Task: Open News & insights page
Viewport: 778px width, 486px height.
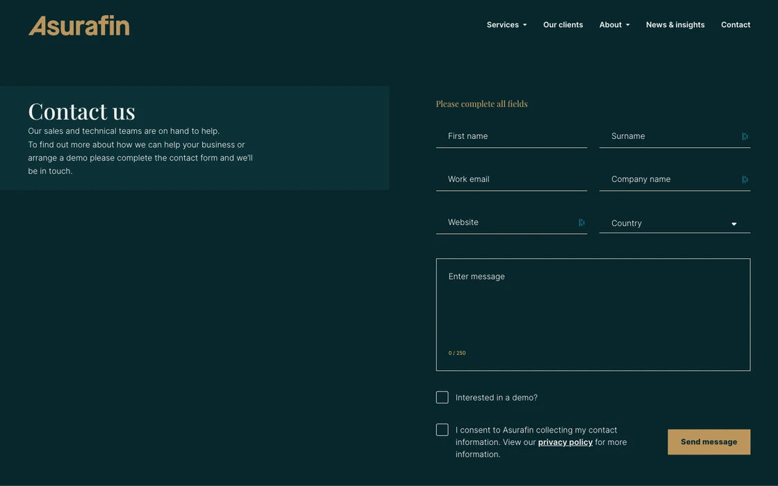Action: [674, 25]
